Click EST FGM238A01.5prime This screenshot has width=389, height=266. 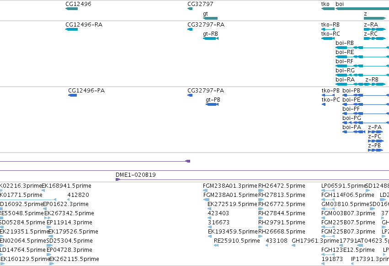pyautogui.click(x=207, y=200)
